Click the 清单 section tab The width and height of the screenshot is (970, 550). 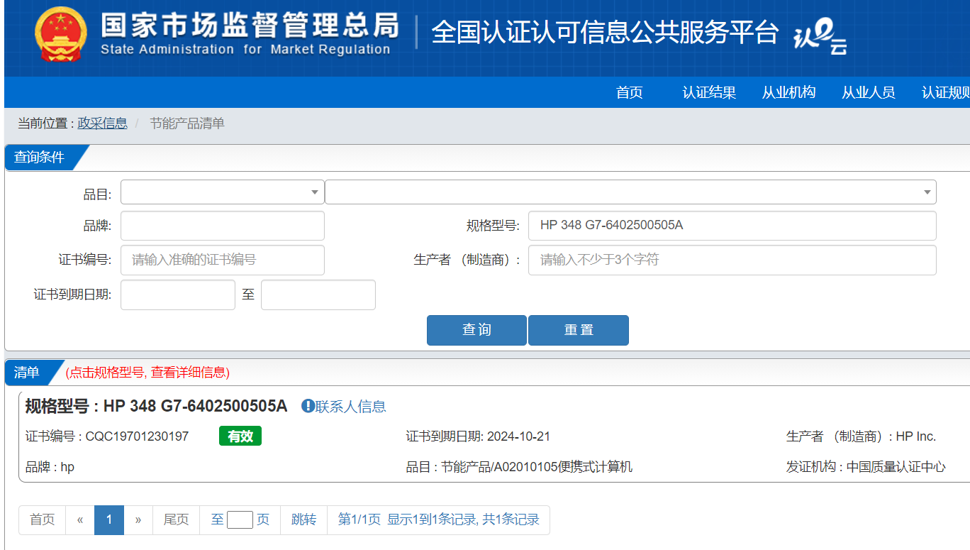pos(27,372)
